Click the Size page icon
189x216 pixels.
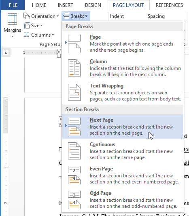27,26
